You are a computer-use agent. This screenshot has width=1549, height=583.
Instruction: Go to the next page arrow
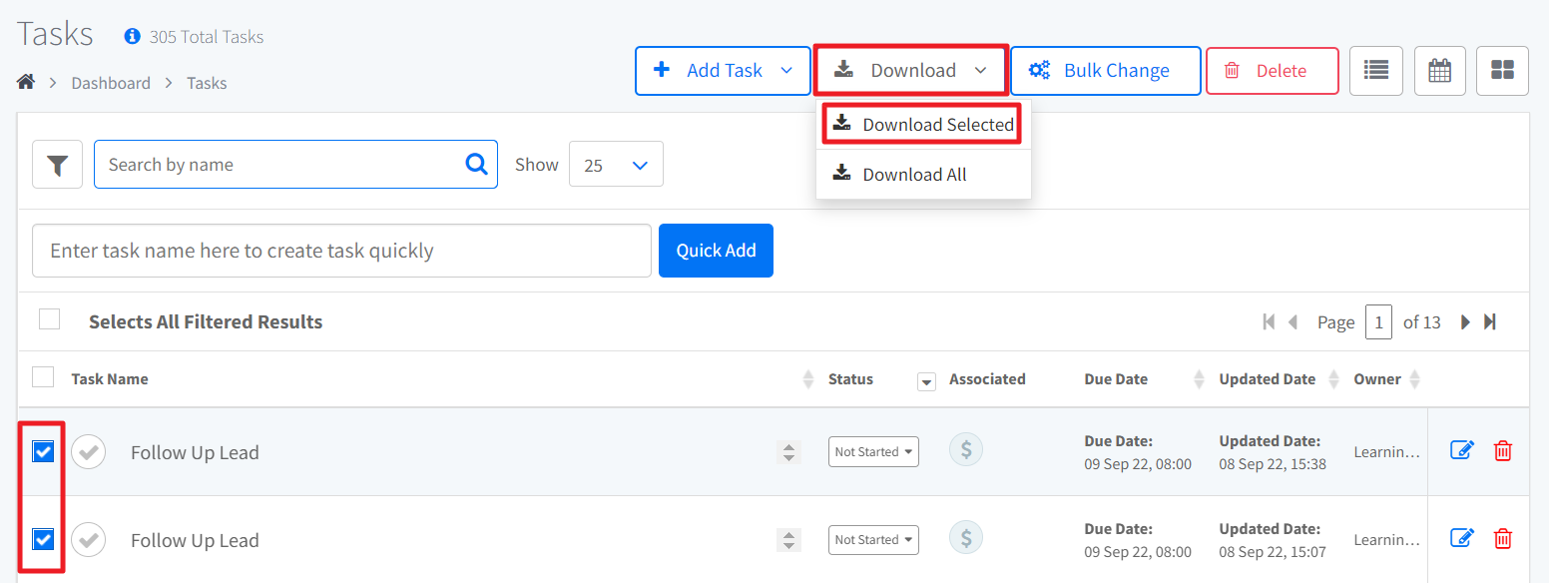click(x=1465, y=322)
